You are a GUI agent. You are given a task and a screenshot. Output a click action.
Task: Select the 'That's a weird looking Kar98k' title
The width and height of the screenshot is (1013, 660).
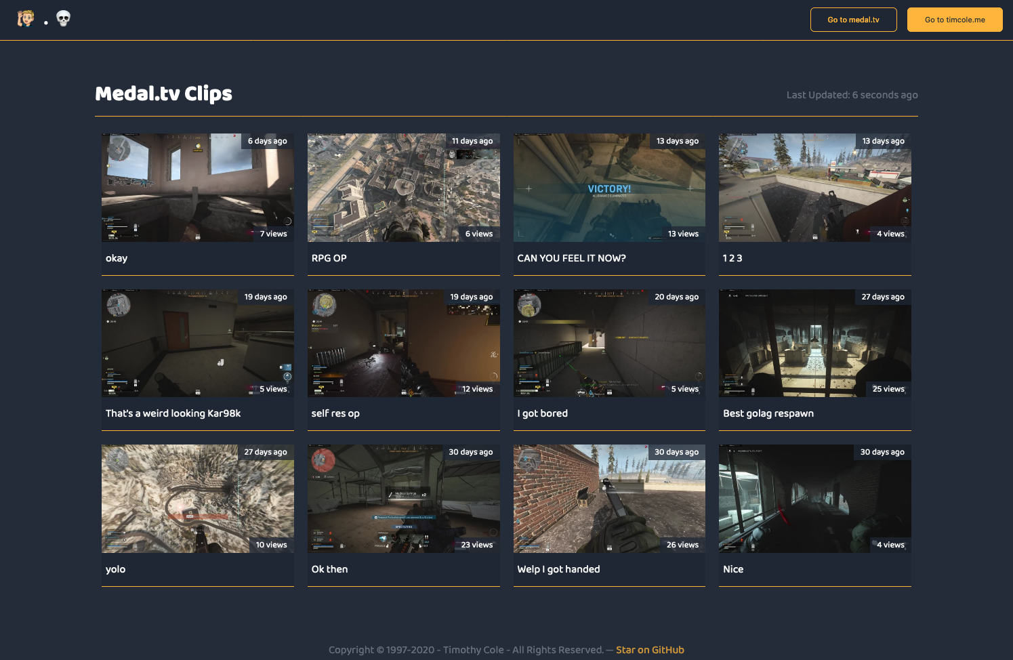[x=173, y=413]
